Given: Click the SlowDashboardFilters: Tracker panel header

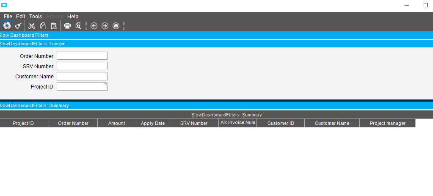Looking at the screenshot, I should click(217, 44).
